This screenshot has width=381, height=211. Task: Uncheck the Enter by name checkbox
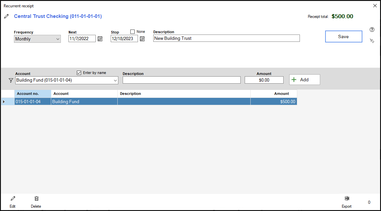click(x=79, y=73)
